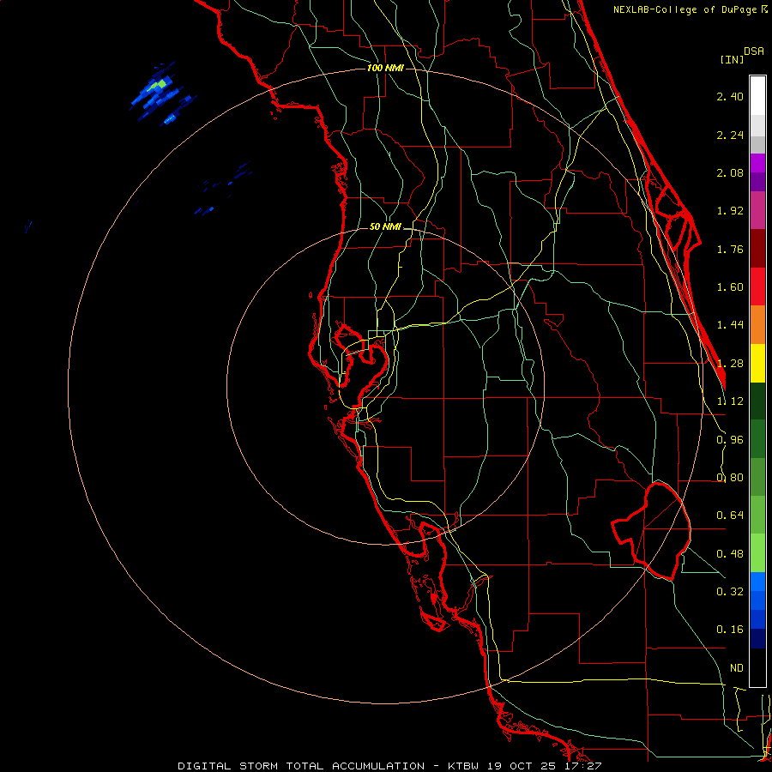Pick the yellow legend swatch near 1.28
The height and width of the screenshot is (772, 772).
coord(757,363)
